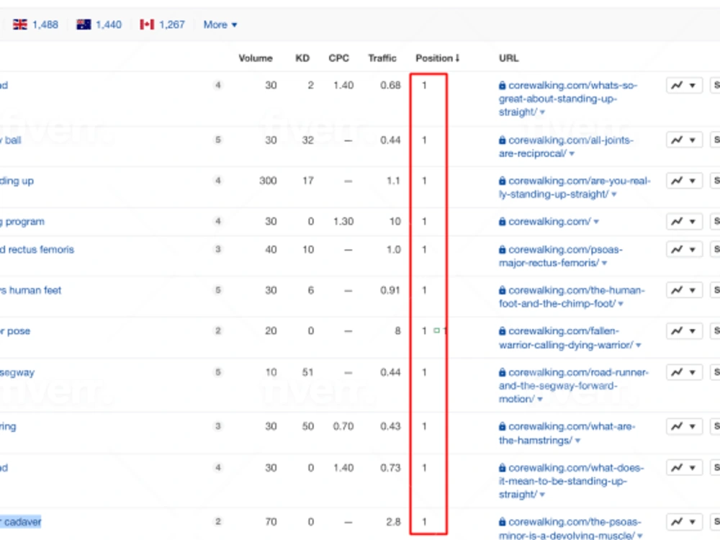Click keyword ending 'ding up'
Image resolution: width=720 pixels, height=540 pixels.
(17, 181)
